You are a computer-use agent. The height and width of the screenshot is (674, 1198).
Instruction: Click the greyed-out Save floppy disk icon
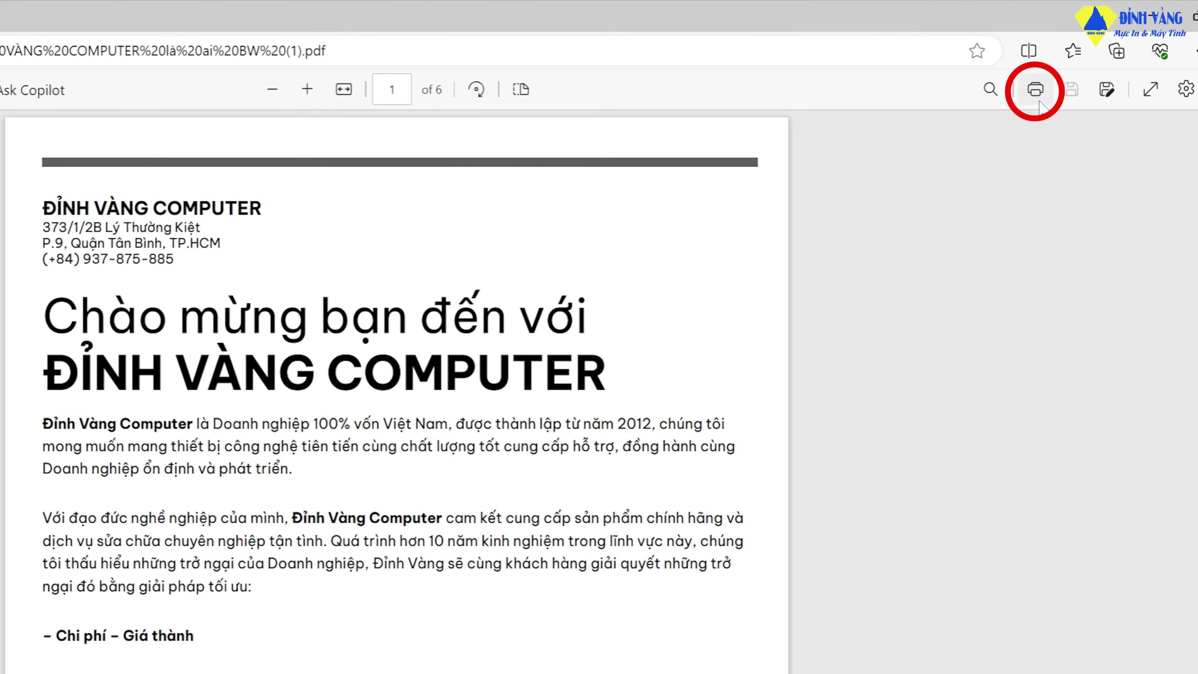click(x=1071, y=89)
